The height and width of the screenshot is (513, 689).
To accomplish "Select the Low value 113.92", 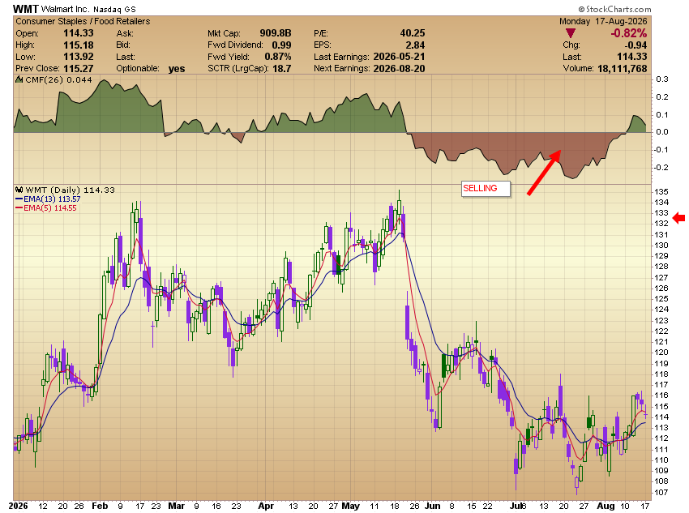I will tap(78, 57).
